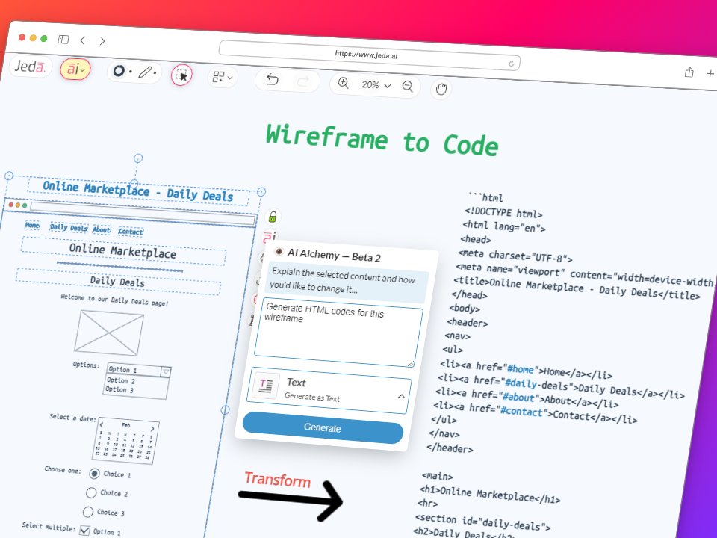Select the hand pan tool

(x=441, y=89)
